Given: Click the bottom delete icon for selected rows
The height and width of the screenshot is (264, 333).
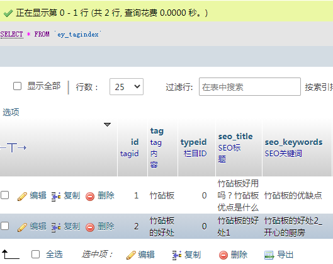Looking at the screenshot, I should point(223,255).
